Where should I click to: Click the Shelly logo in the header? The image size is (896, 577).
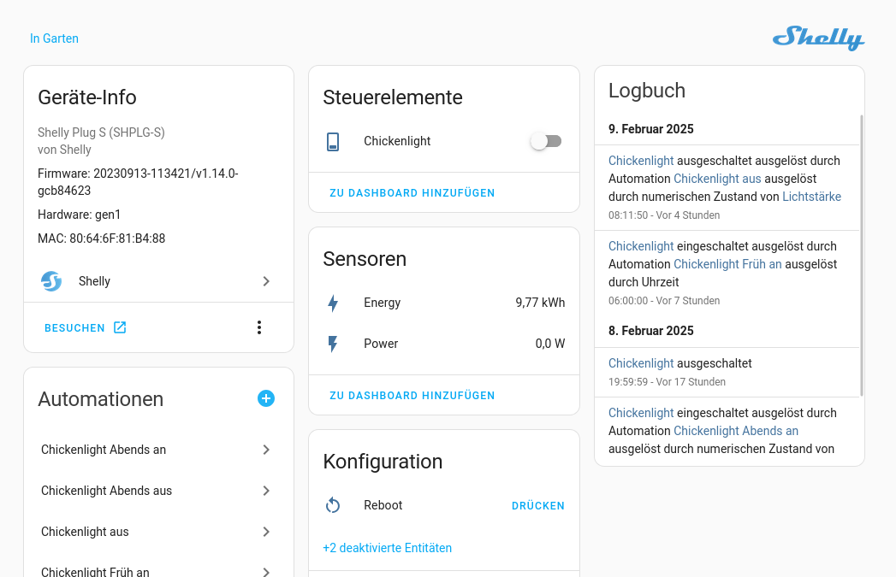pos(818,38)
